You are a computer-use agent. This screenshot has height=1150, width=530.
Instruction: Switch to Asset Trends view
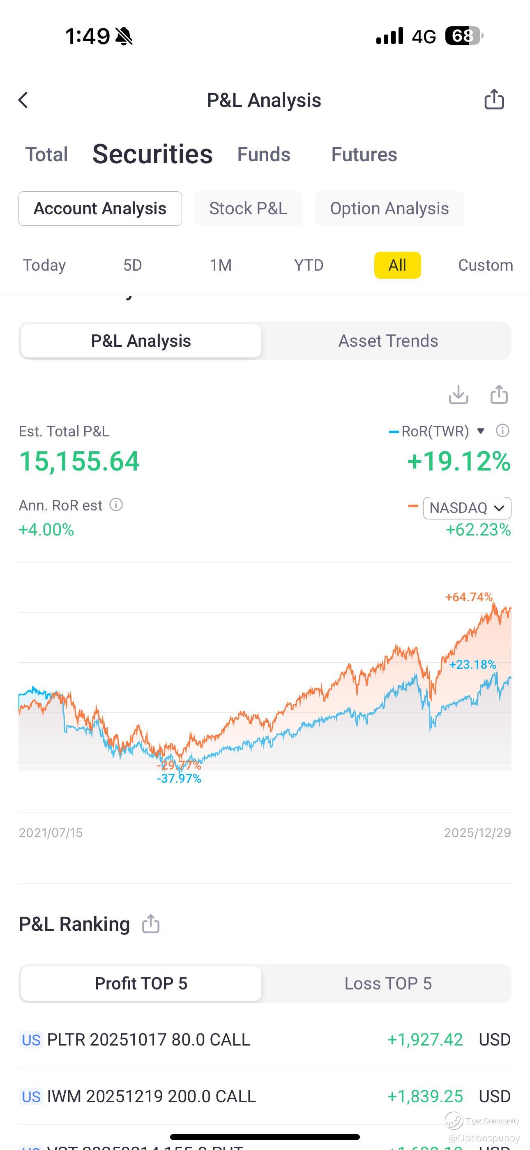click(x=388, y=341)
